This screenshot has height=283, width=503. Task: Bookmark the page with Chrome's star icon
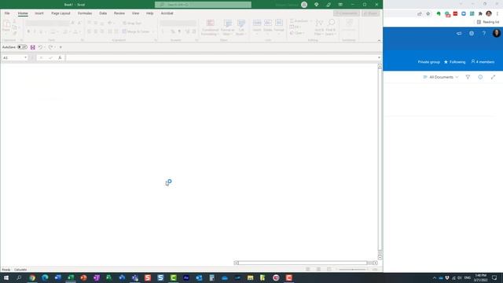point(428,14)
